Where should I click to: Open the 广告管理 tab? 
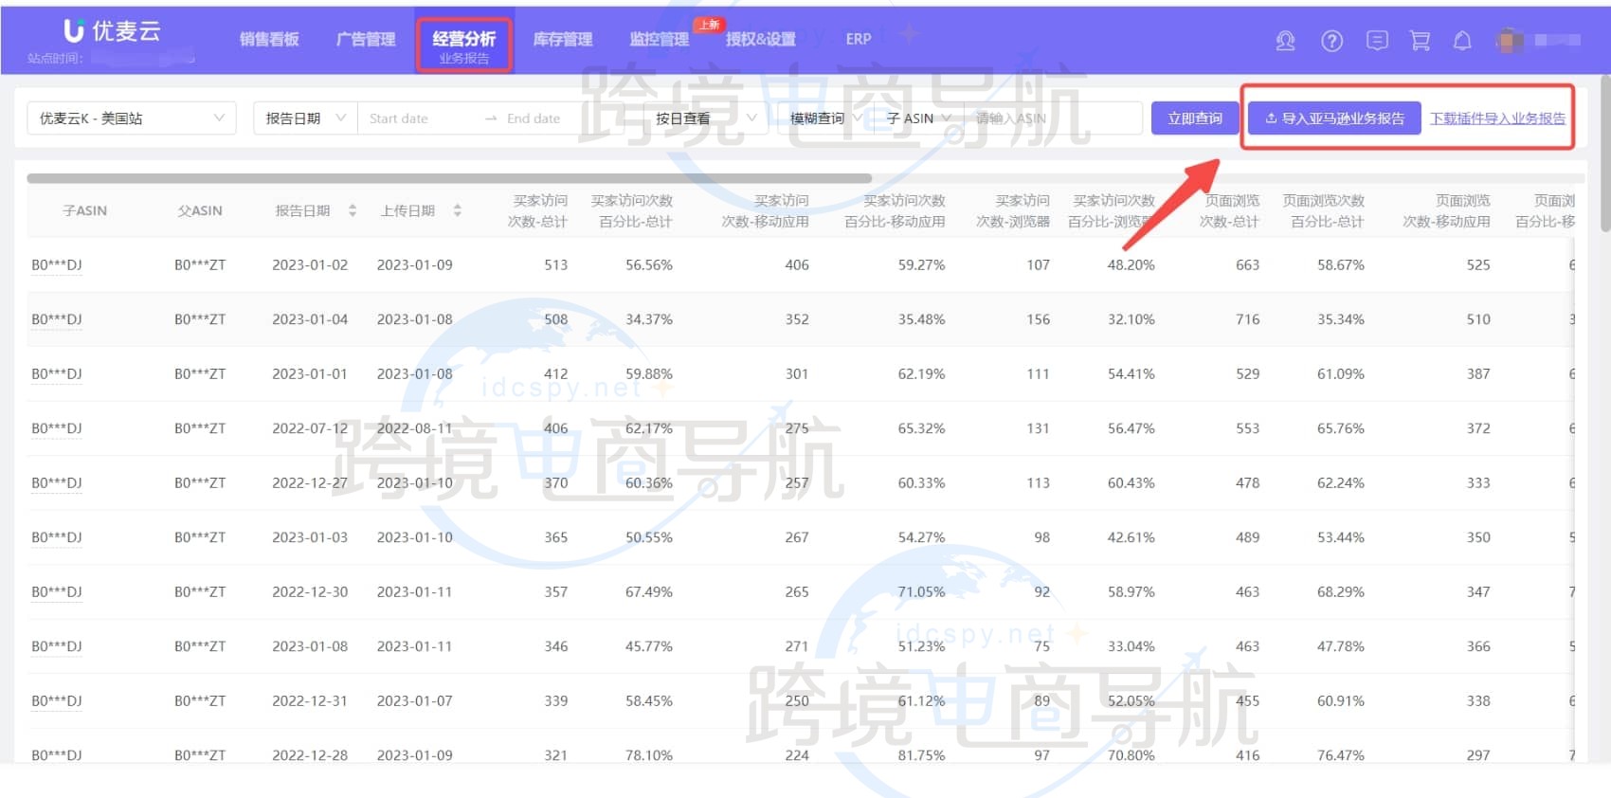click(366, 39)
